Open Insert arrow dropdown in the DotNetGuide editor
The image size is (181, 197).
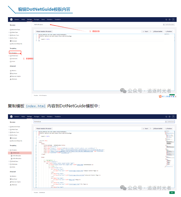(x=150, y=129)
